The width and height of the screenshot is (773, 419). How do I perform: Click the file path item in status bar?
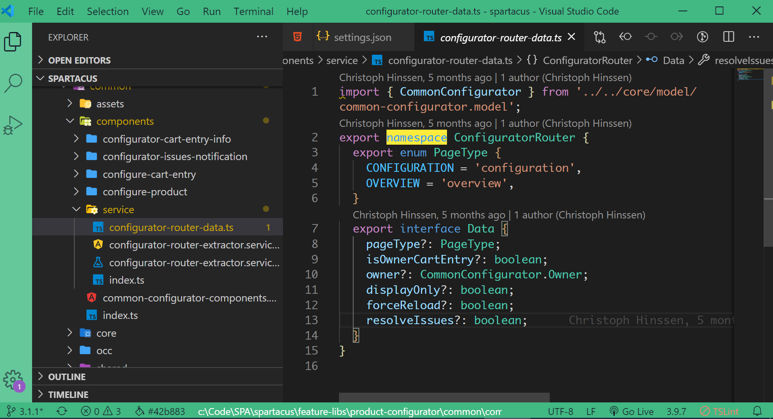pyautogui.click(x=350, y=411)
